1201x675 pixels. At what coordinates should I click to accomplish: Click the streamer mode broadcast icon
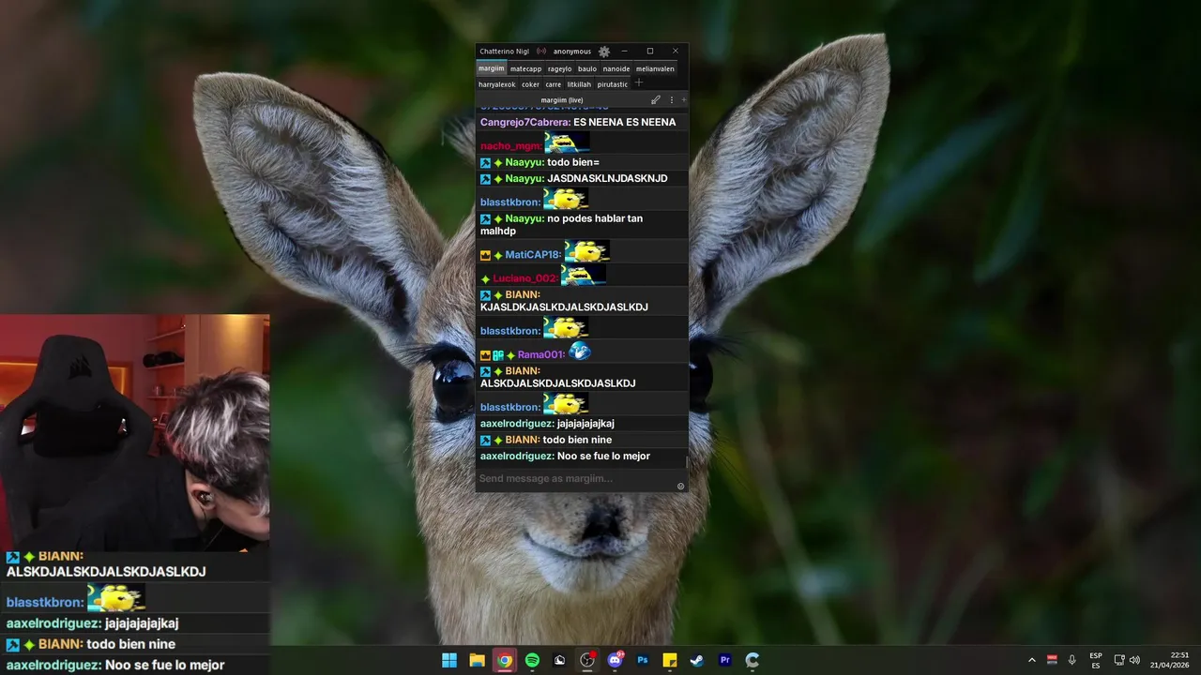click(x=541, y=52)
